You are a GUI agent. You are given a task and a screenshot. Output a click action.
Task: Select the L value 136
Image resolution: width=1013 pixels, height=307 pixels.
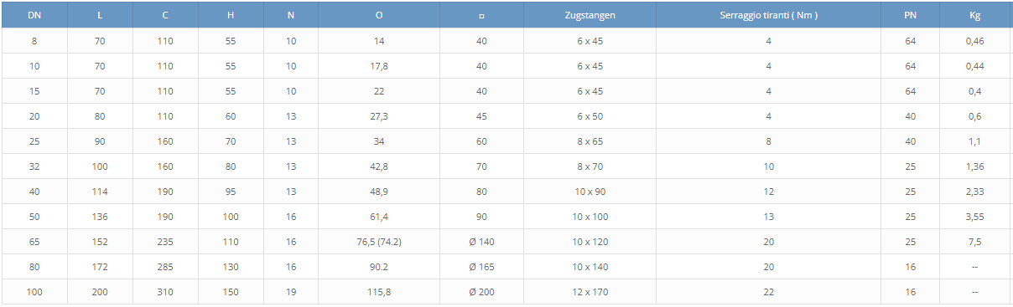(x=100, y=217)
